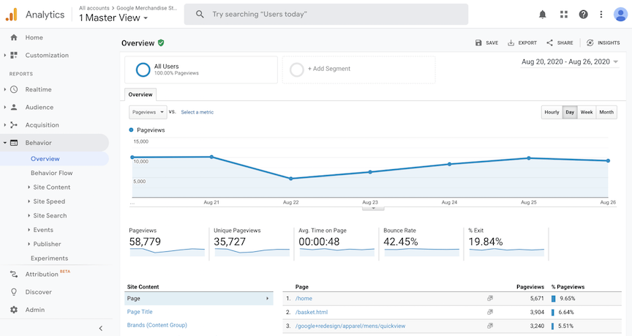
Task: Switch chart granularity to Month
Action: (x=606, y=112)
